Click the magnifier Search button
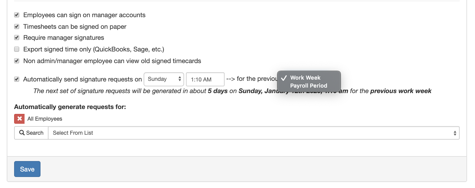 coord(31,133)
